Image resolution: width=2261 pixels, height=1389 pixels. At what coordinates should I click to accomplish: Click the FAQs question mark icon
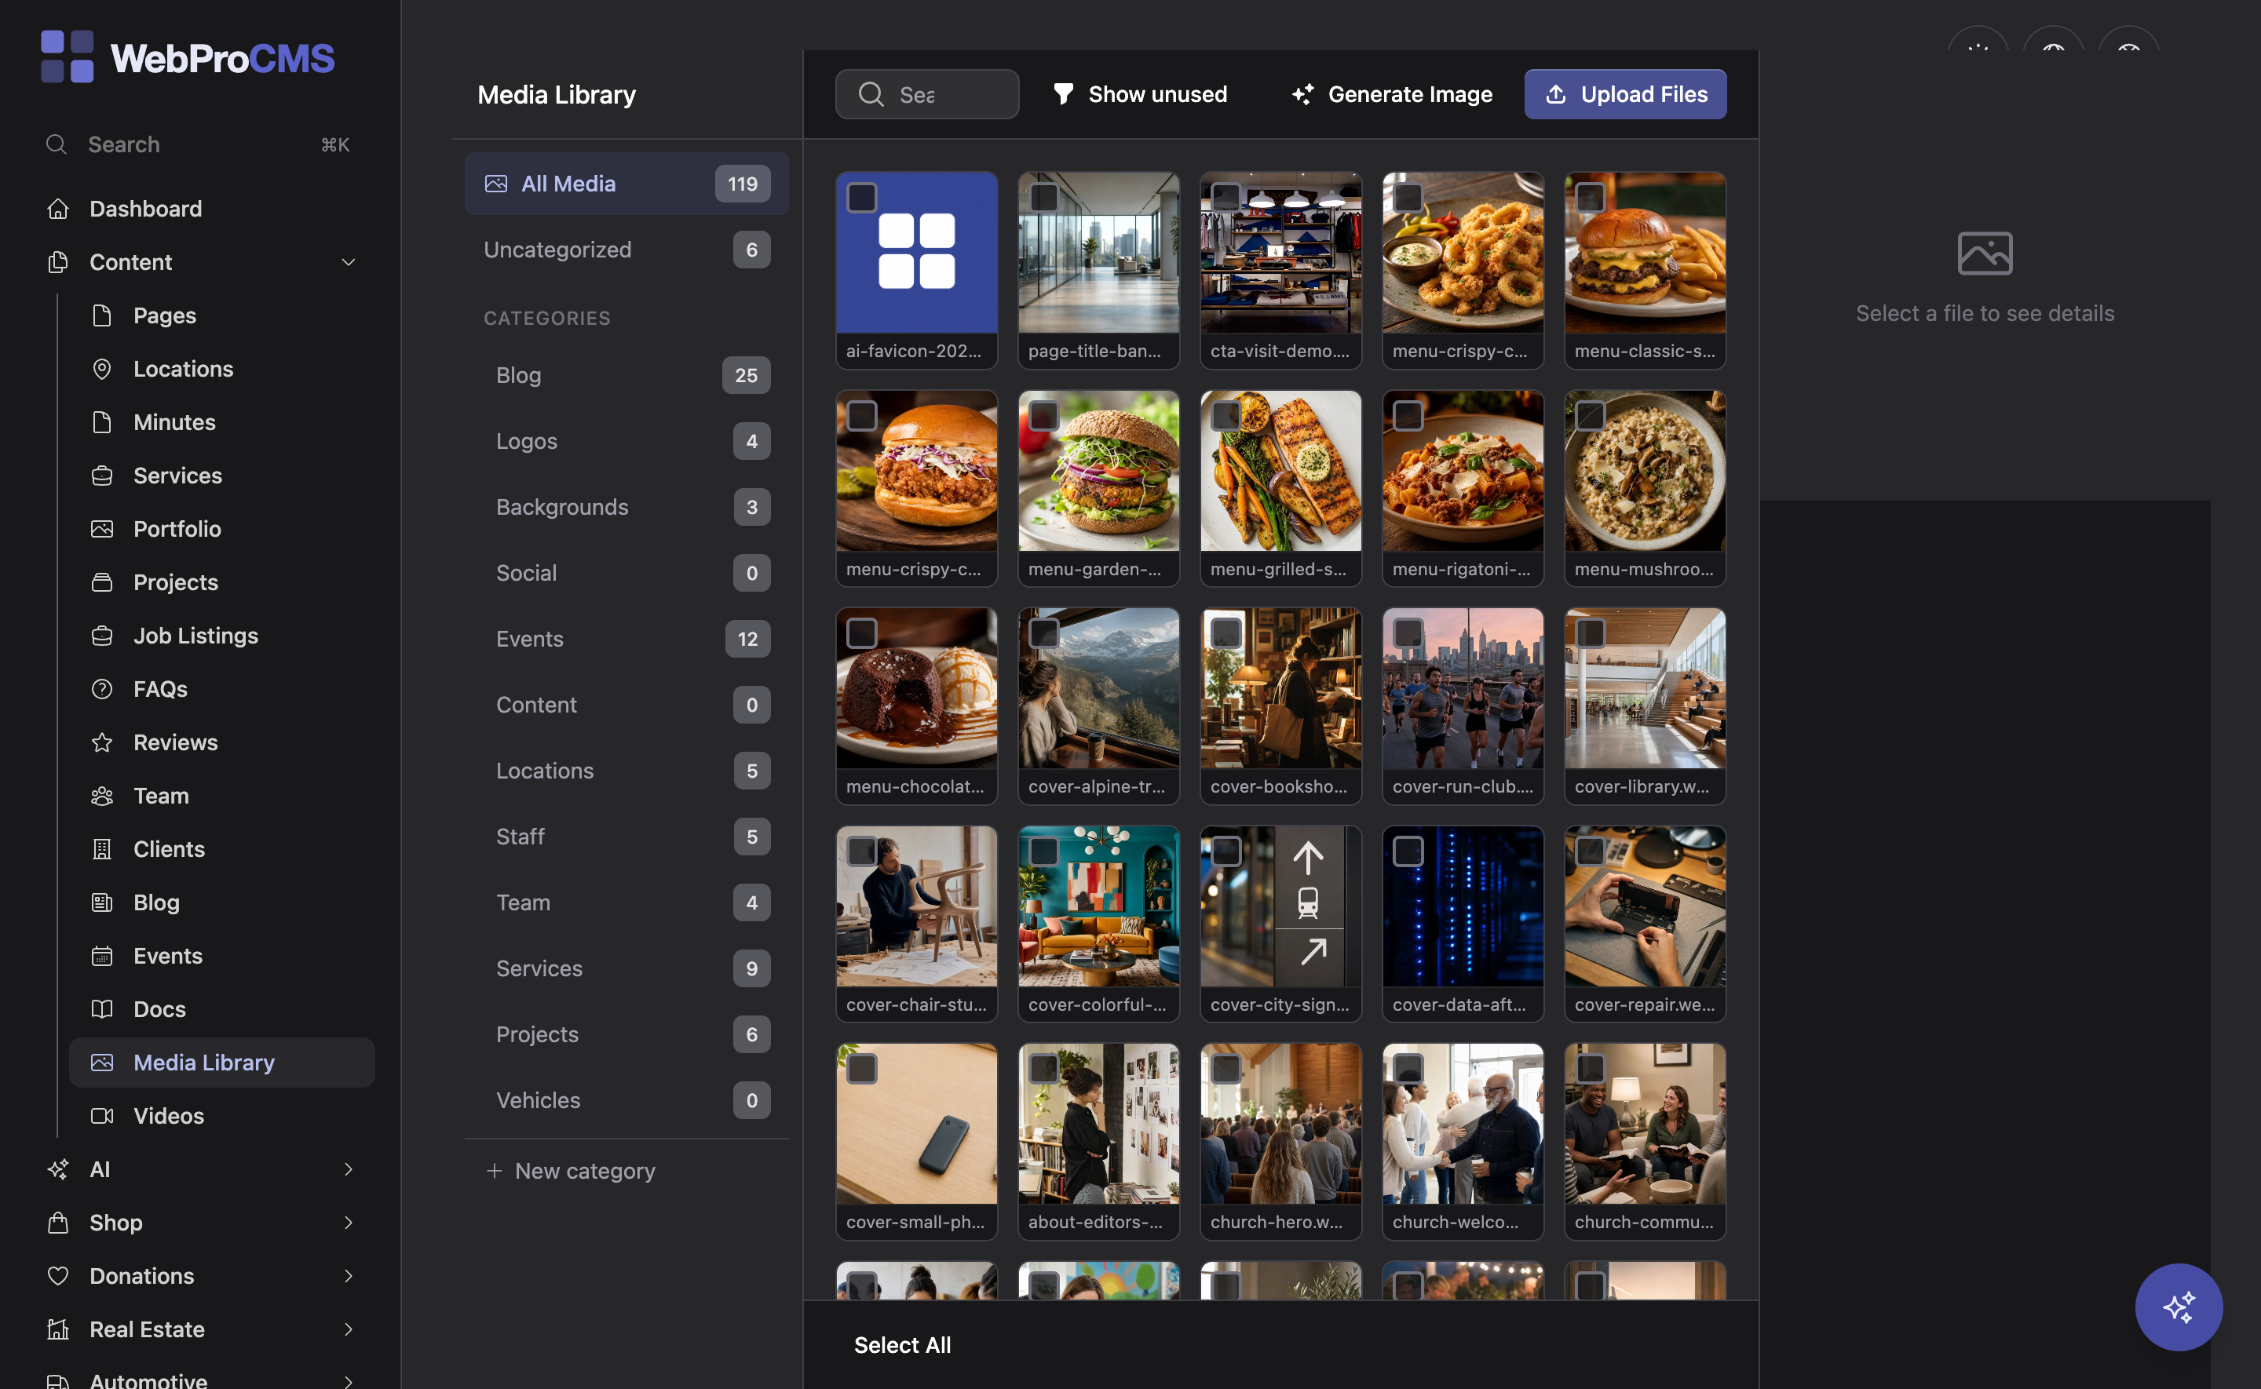point(102,688)
